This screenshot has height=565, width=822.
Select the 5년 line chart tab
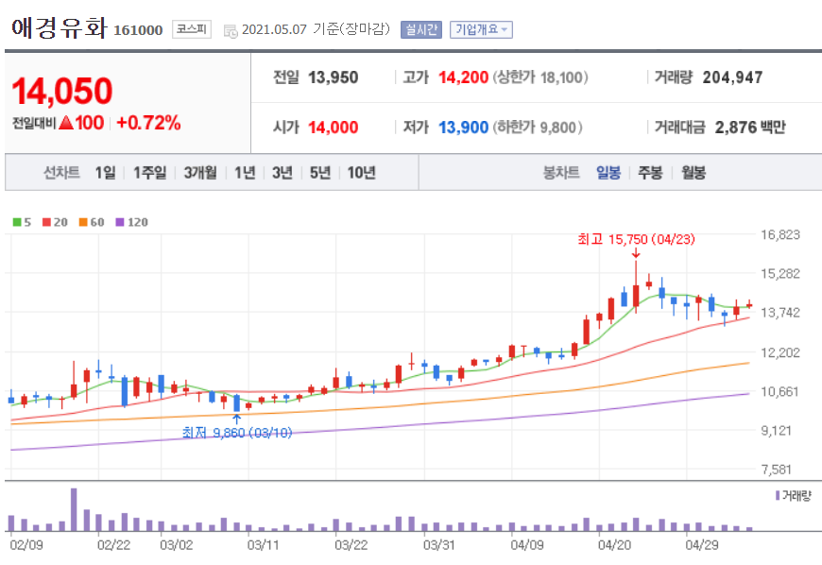coord(320,173)
